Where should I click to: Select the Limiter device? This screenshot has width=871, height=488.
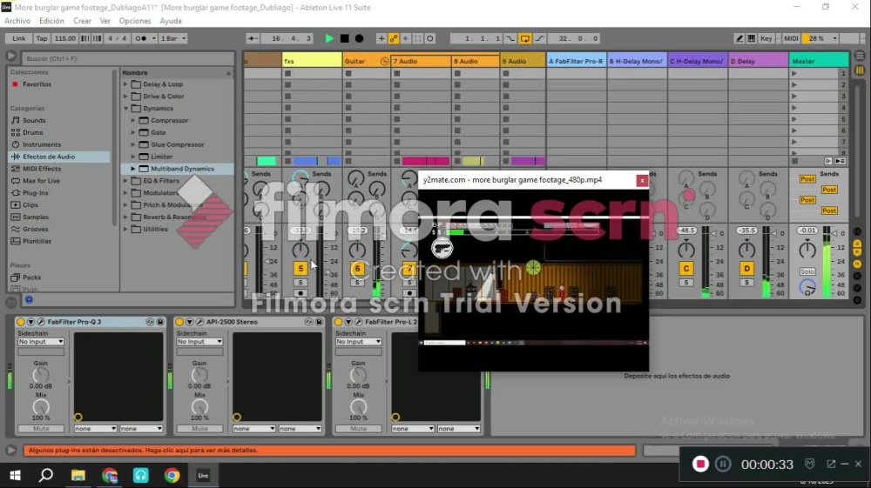coord(162,157)
